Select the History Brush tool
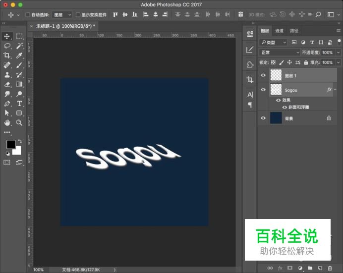The width and height of the screenshot is (343, 273). coord(19,75)
